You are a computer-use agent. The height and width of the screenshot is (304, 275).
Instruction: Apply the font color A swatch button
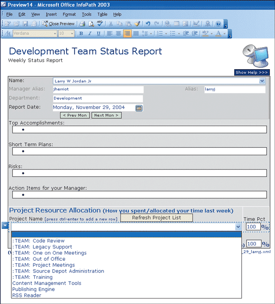pos(219,33)
